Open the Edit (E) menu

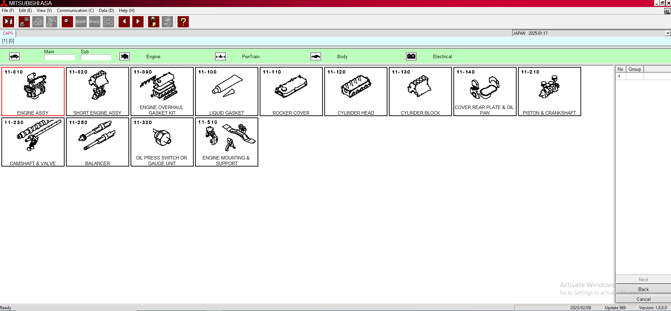pos(25,11)
